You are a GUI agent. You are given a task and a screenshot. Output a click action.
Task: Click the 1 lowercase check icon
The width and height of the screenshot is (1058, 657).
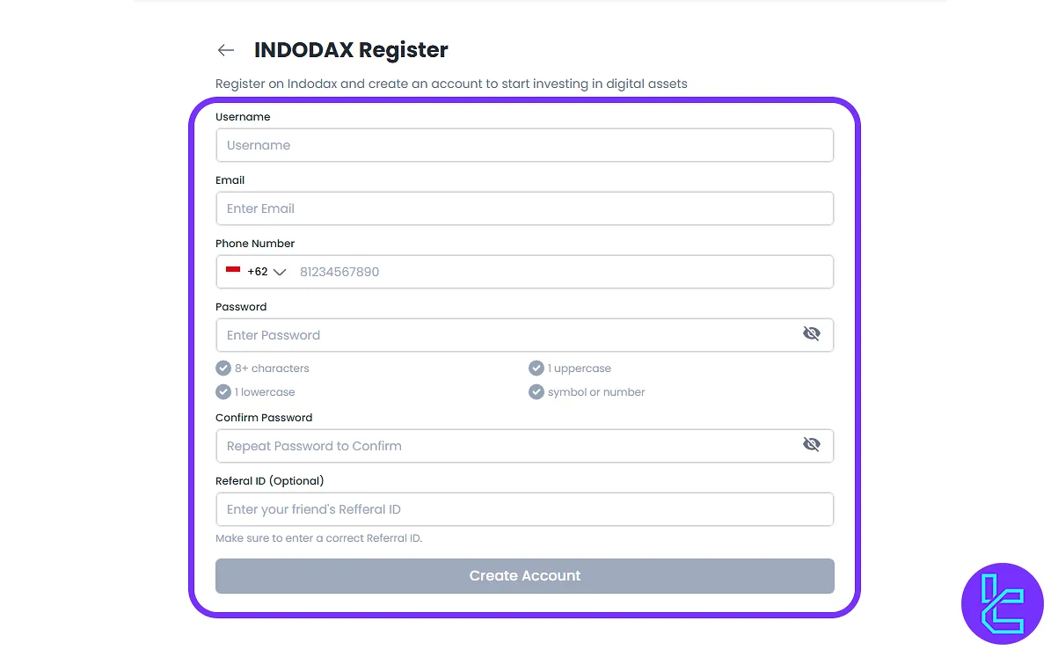tap(223, 392)
